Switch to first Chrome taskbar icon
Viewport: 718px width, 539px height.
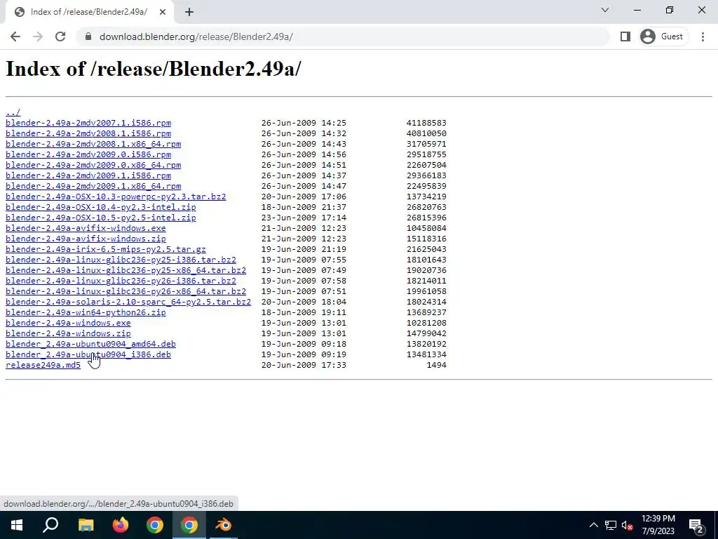point(155,525)
